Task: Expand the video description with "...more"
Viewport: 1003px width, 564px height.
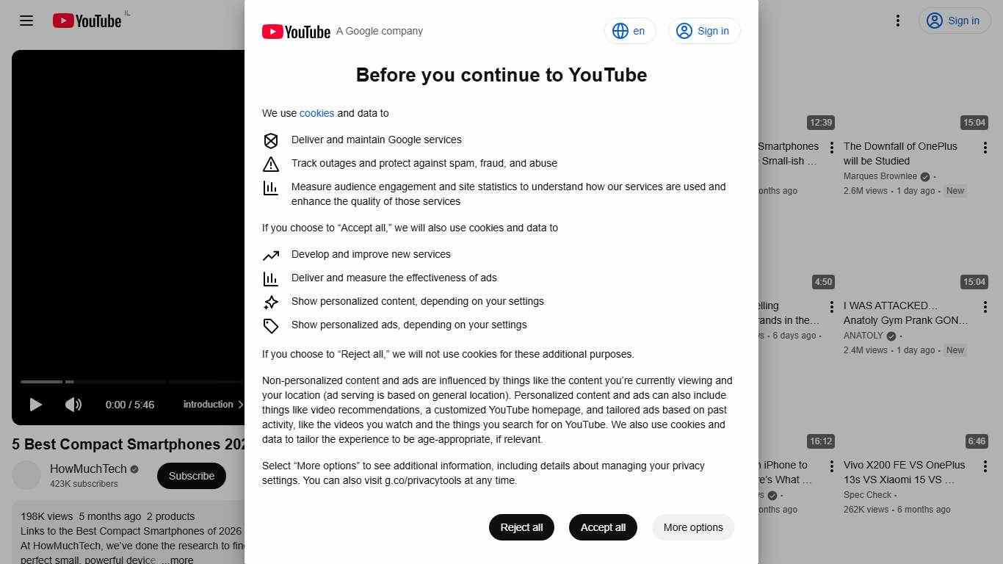Action: pos(178,560)
